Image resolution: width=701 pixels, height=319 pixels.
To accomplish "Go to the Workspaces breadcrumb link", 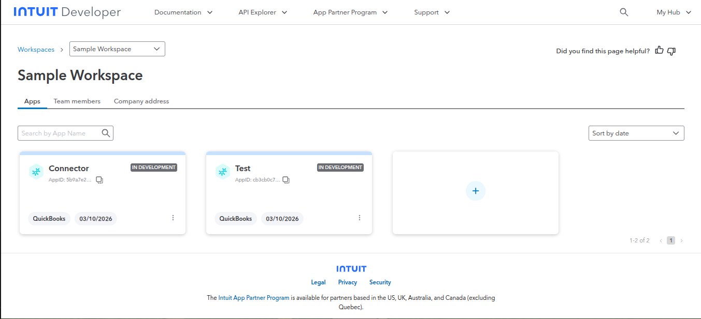I will coord(36,50).
